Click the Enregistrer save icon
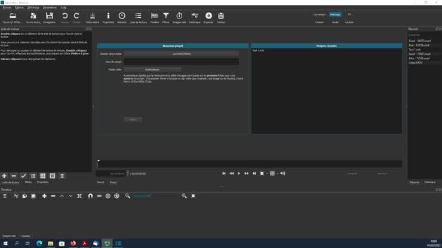This screenshot has height=248, width=442. [49, 16]
